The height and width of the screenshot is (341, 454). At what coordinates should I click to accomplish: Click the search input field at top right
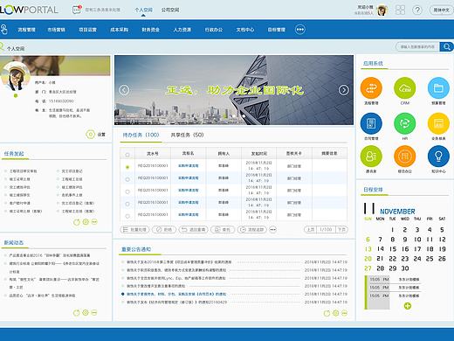417,46
